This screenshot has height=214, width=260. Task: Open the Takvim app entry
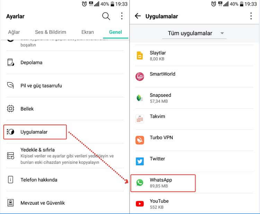(x=194, y=119)
